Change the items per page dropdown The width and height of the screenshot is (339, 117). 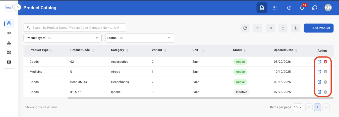pos(298,107)
